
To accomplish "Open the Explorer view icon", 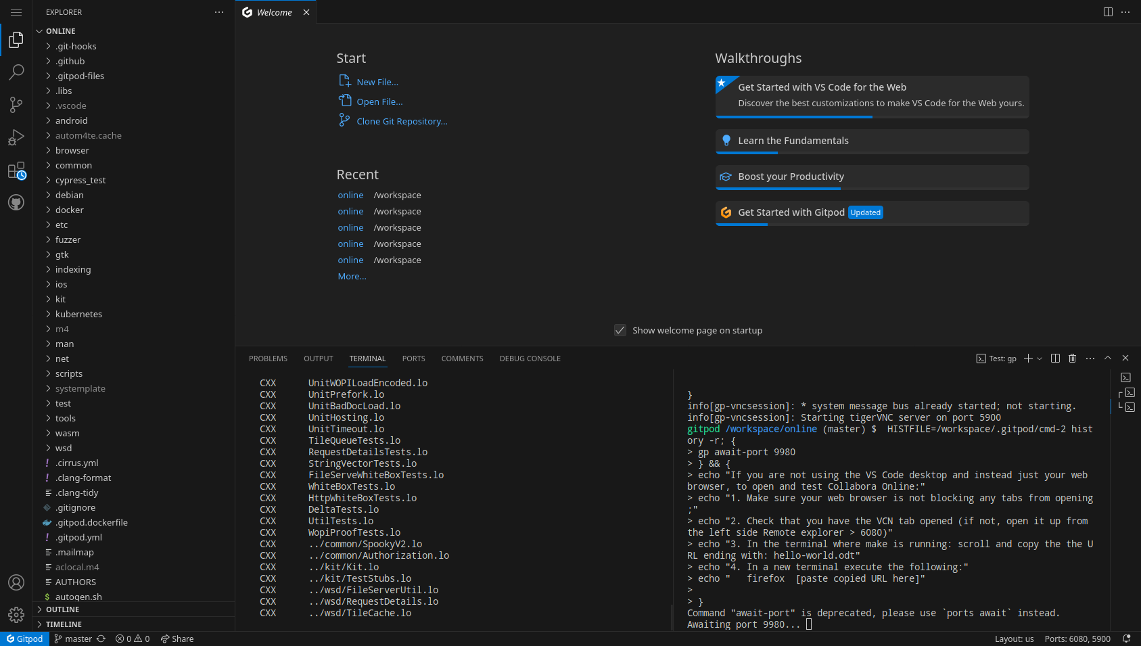I will 16,40.
